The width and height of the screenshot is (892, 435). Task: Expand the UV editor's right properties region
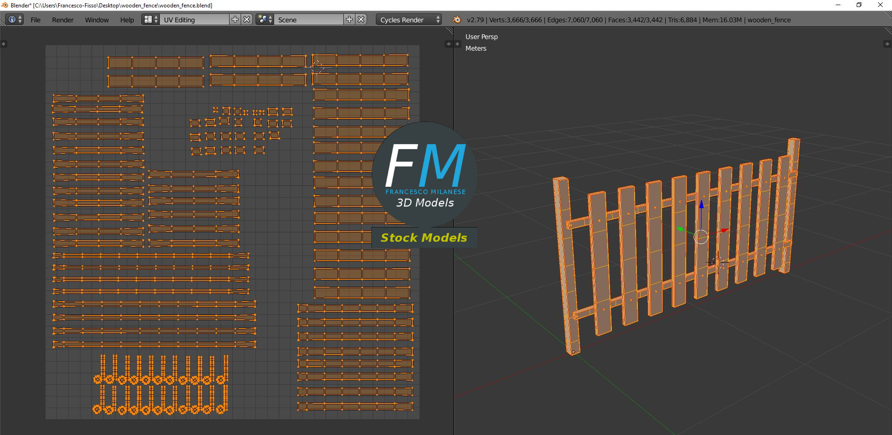(448, 44)
